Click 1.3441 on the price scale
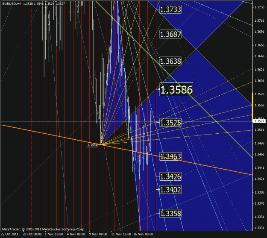This screenshot has height=238, width=267. point(259,168)
